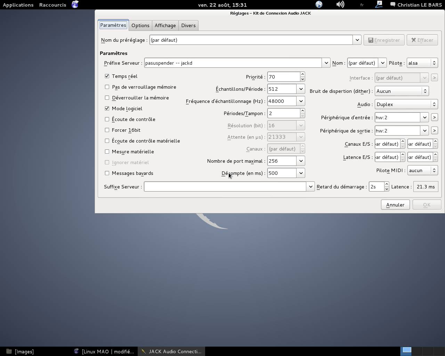
Task: Click the Suffixe Serveur text field
Action: [225, 187]
